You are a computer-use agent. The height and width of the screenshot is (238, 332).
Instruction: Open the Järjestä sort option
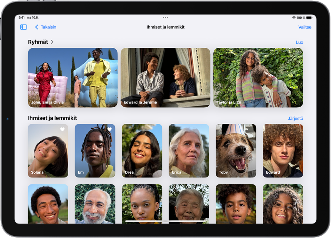click(295, 118)
